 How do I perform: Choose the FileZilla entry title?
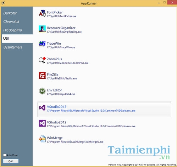52,74
